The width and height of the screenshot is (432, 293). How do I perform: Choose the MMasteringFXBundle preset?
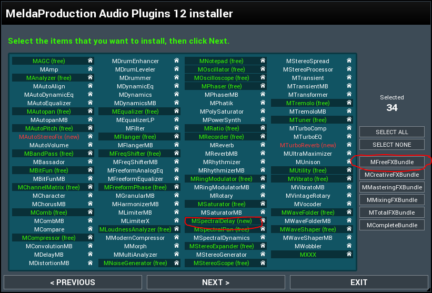click(392, 187)
